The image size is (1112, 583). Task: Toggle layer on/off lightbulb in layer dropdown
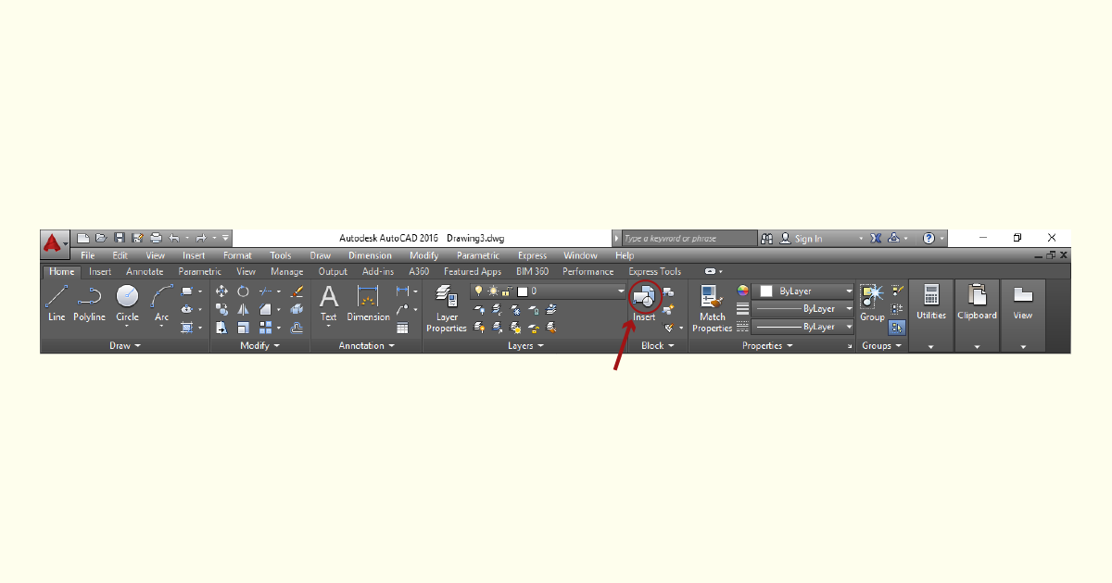[x=479, y=291]
